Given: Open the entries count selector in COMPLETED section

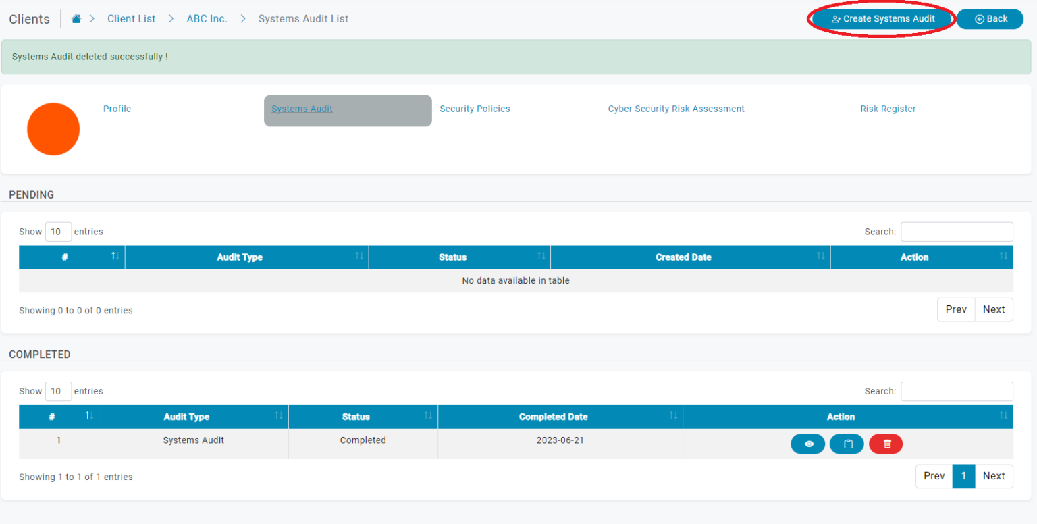Looking at the screenshot, I should point(58,391).
